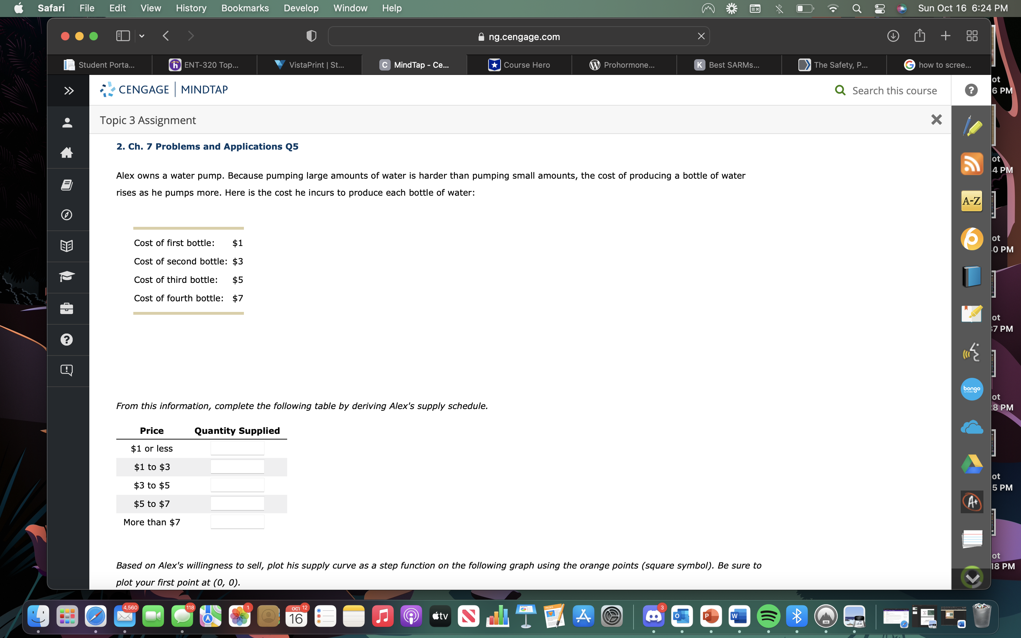Toggle the Safari sidebar button
This screenshot has height=638, width=1021.
pyautogui.click(x=122, y=36)
